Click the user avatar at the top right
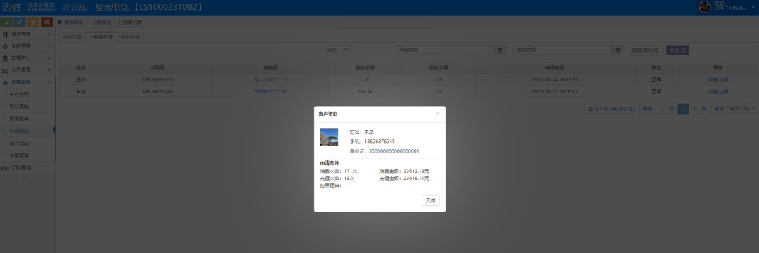Screen dimensions: 759x253 pos(704,6)
